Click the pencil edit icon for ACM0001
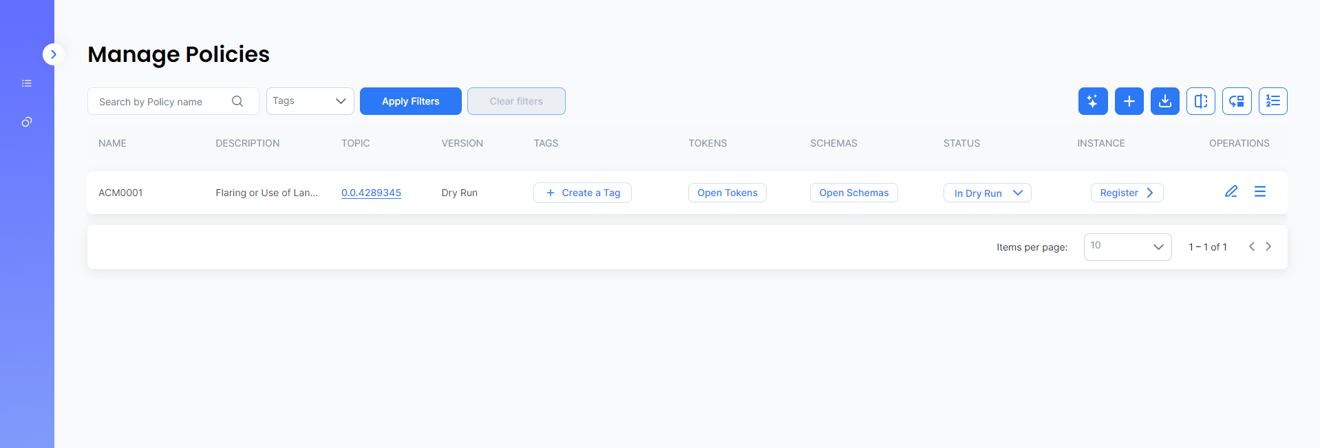This screenshot has height=448, width=1320. coord(1231,192)
